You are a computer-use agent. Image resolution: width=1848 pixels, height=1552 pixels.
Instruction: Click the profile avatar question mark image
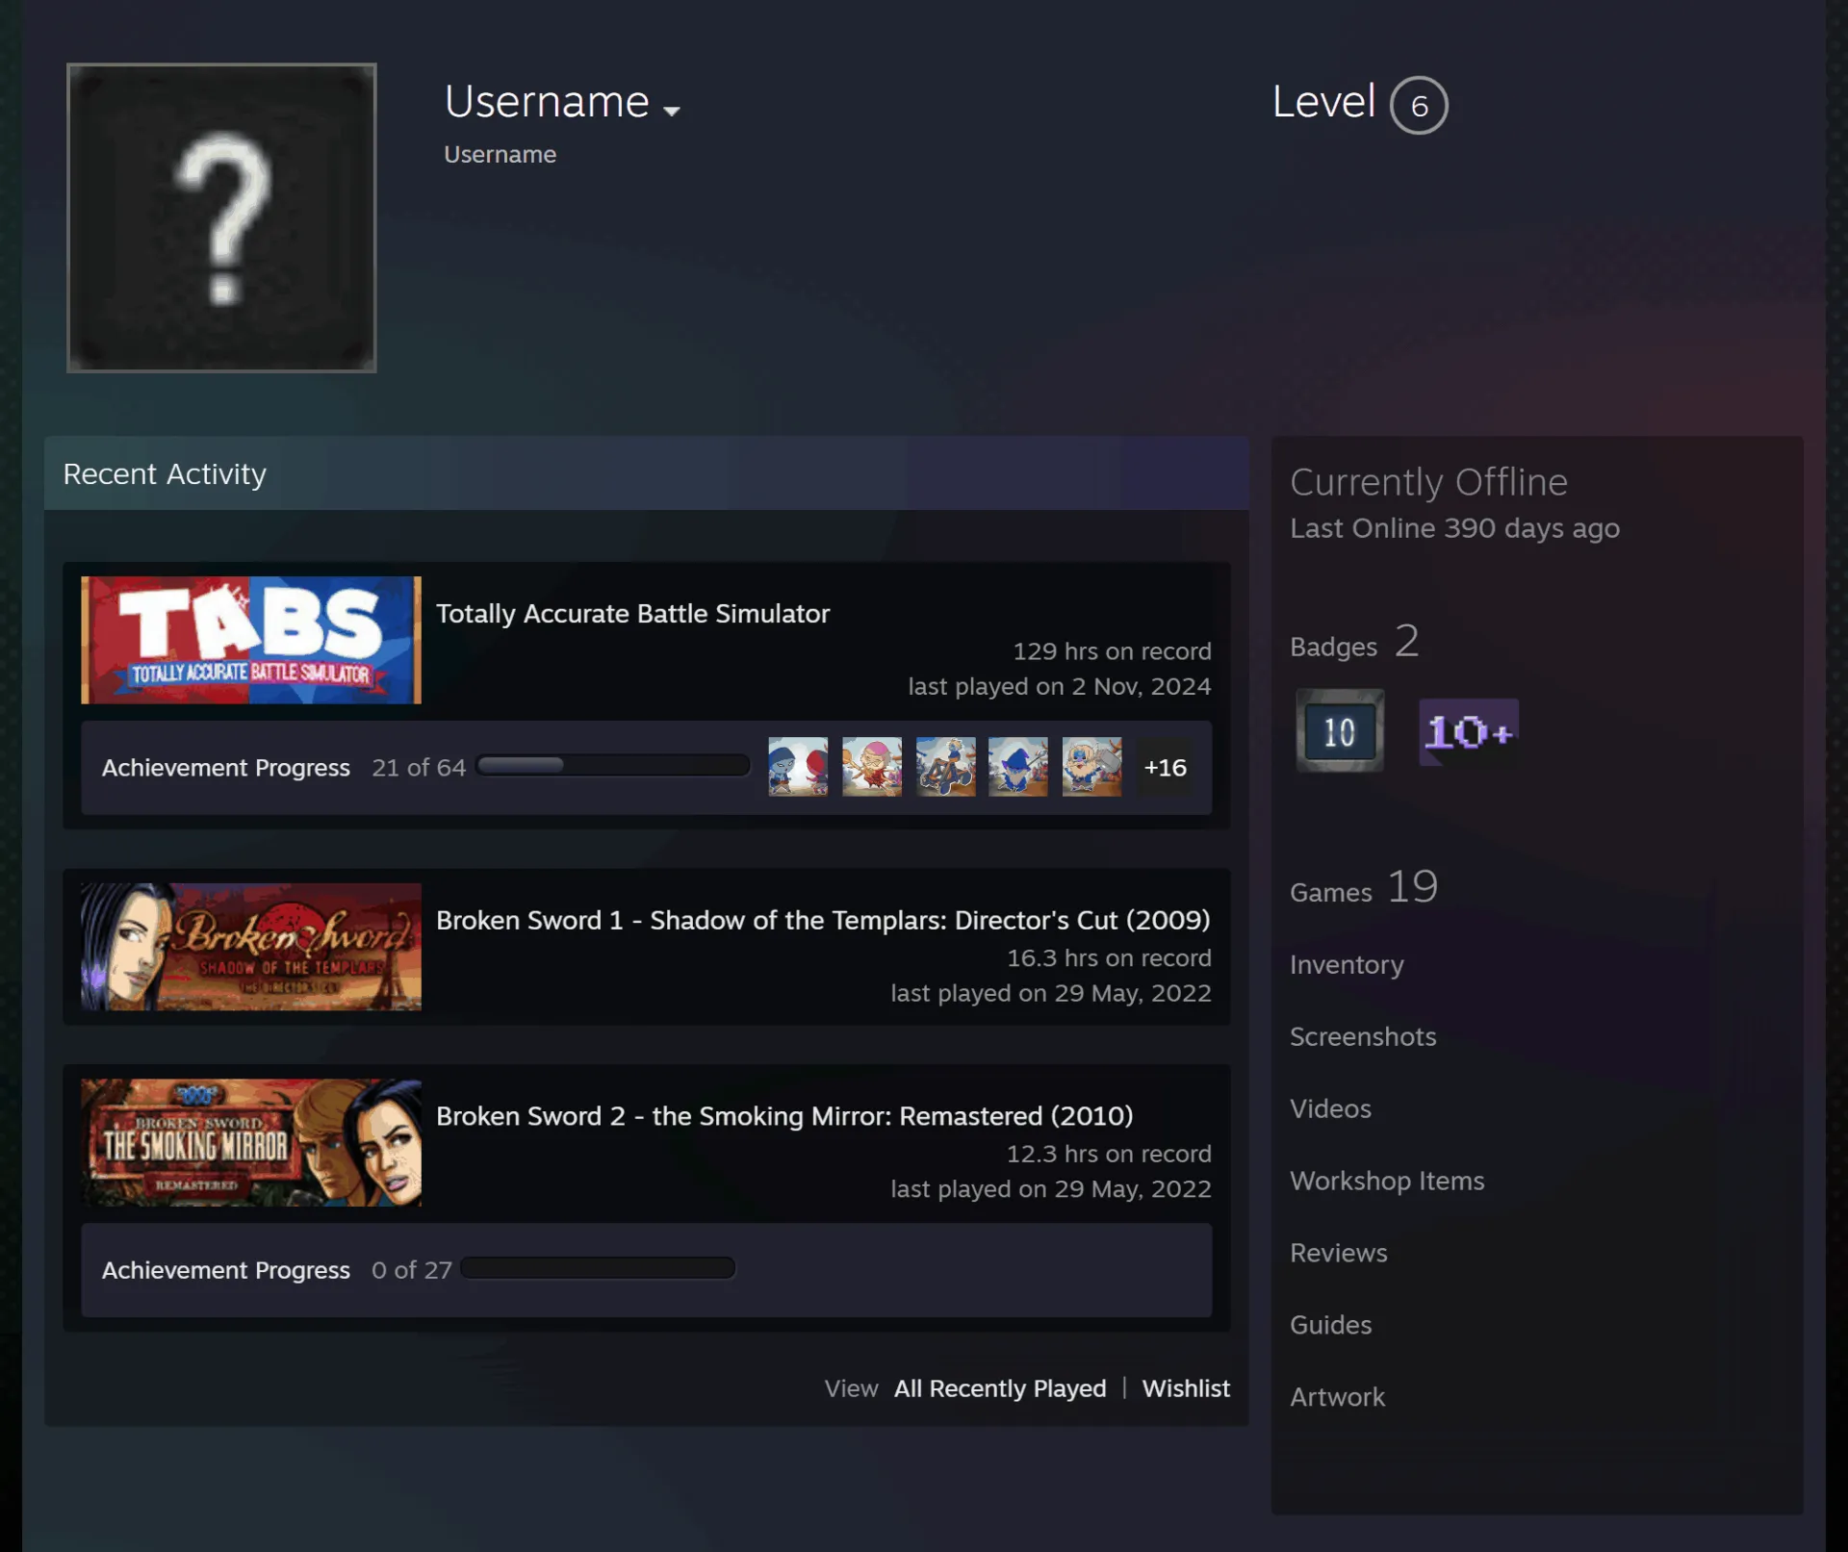221,217
